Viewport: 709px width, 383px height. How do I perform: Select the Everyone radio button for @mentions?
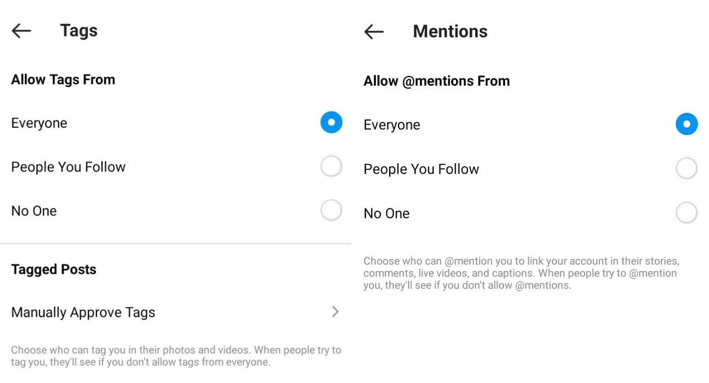[686, 124]
